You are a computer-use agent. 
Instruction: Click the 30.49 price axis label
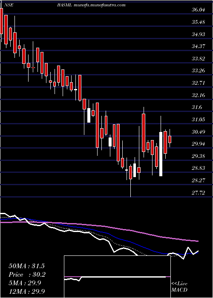coord(199,132)
